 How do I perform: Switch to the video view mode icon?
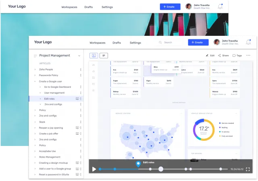pyautogui.click(x=94, y=56)
